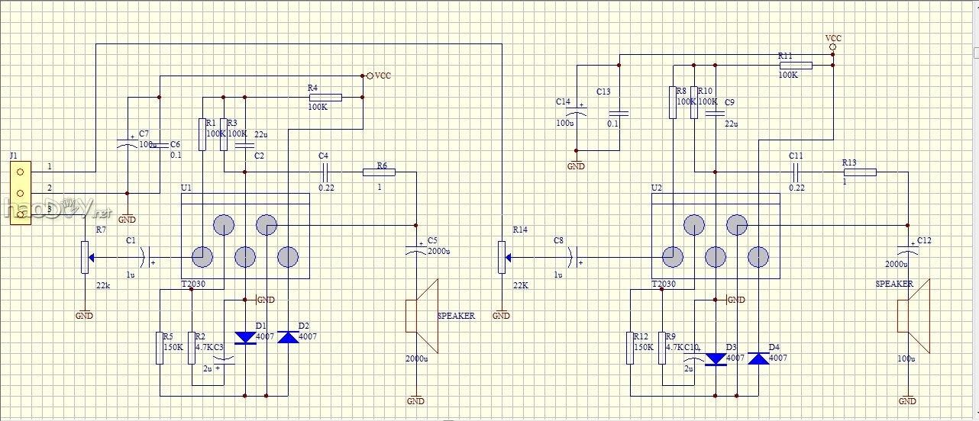Pick diode D4 symbol
Viewport: 979px width, 421px height.
coord(758,358)
